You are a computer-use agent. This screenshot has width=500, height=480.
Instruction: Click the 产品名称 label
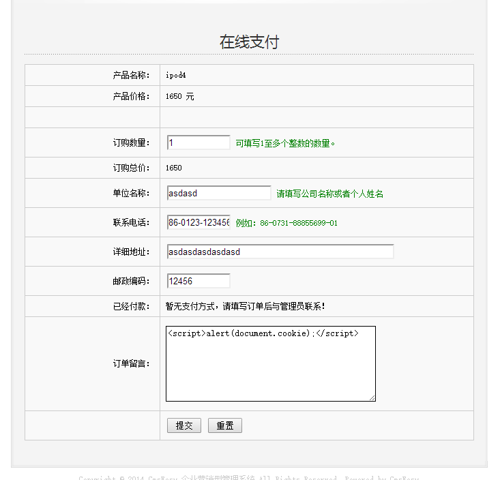pos(131,75)
